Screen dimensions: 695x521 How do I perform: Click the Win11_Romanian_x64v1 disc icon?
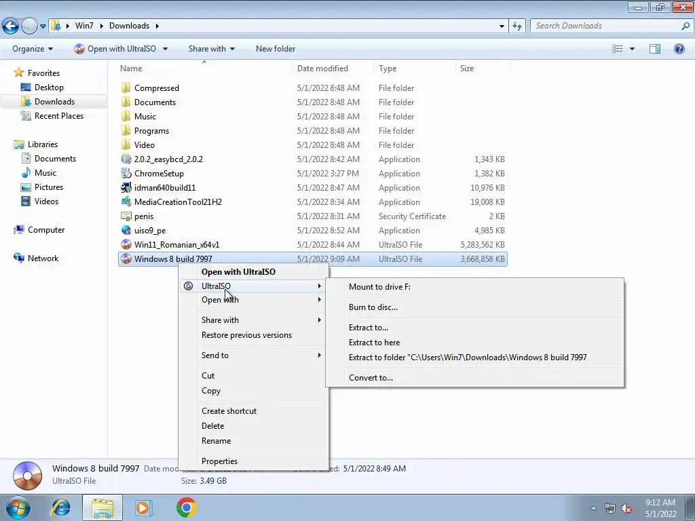coord(126,244)
